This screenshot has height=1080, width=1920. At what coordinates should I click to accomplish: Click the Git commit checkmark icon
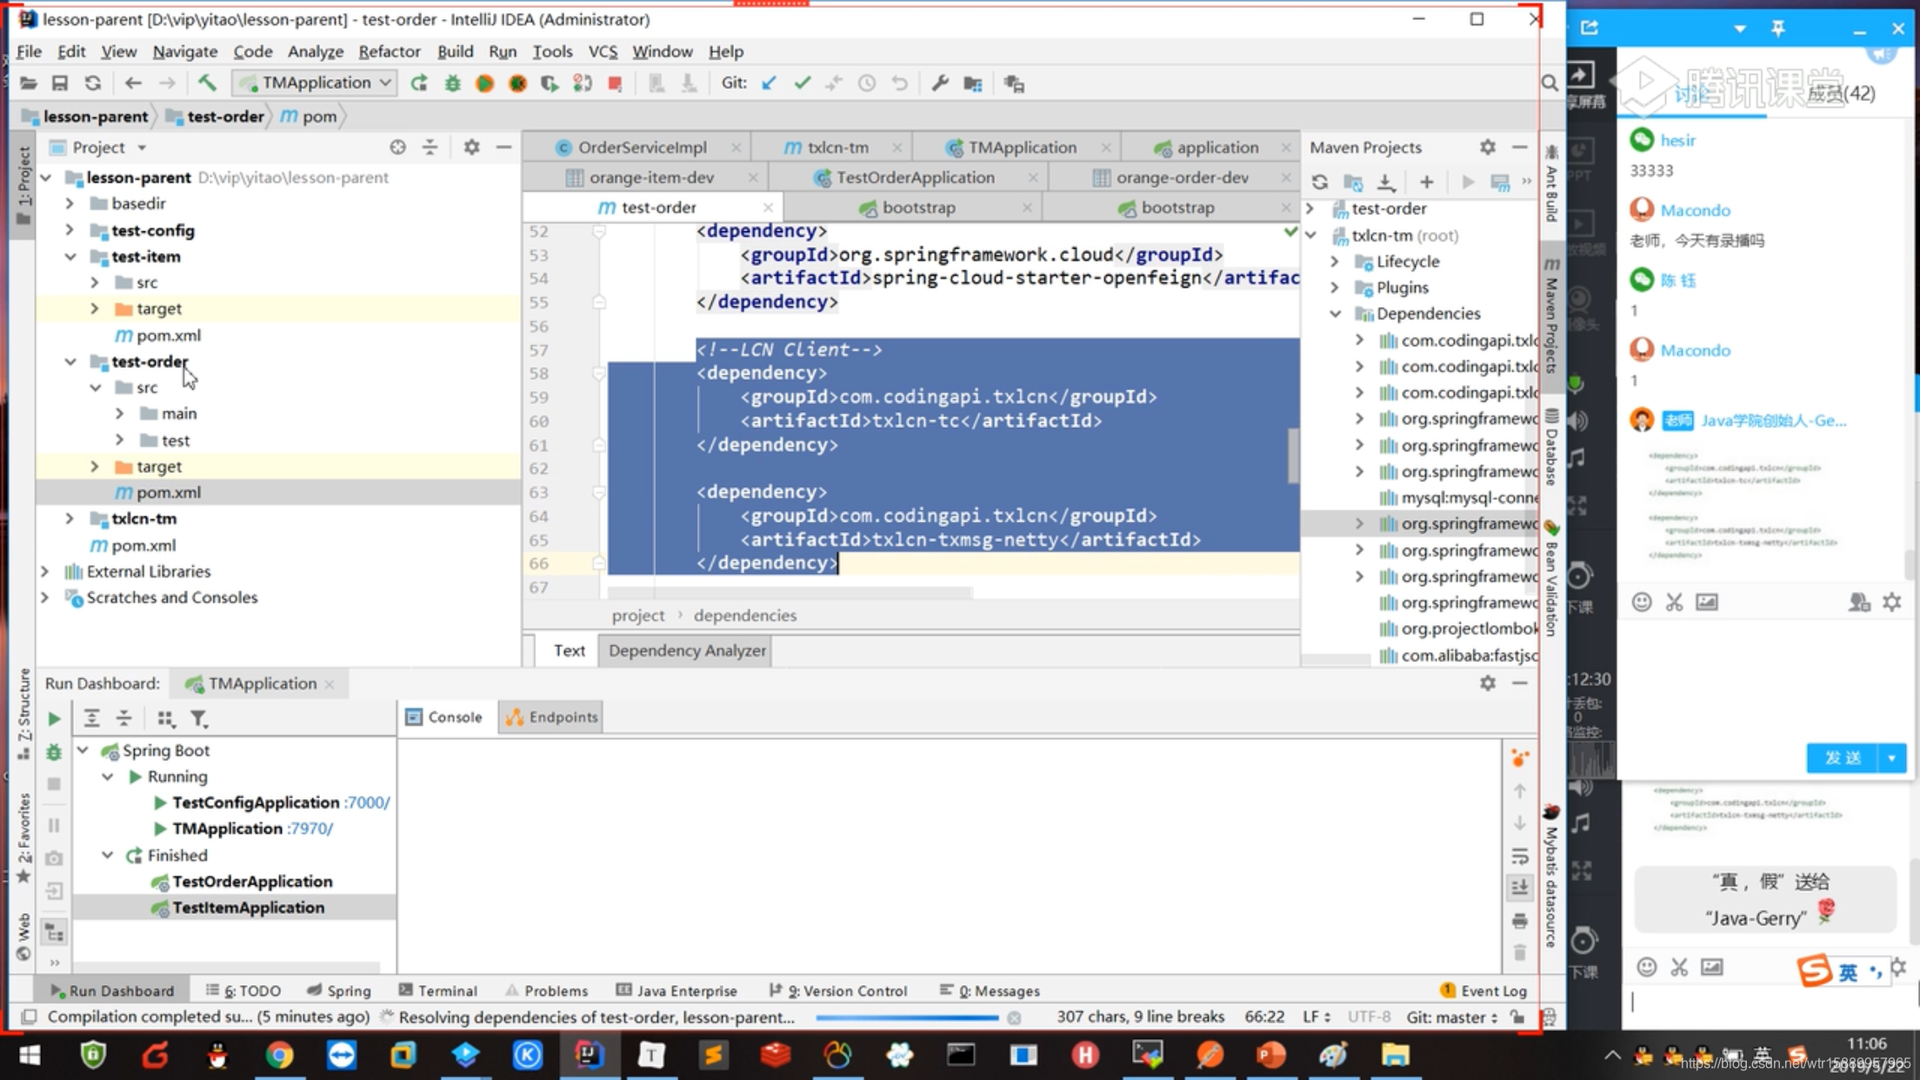(802, 83)
